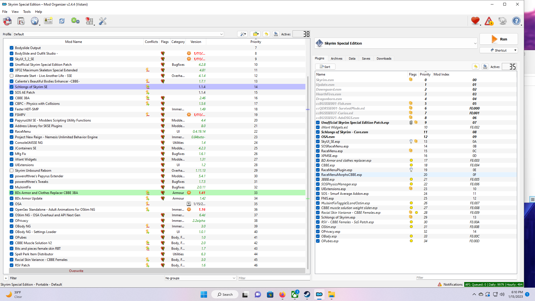Expand the filter panel arrow
The image size is (535, 301).
pos(6,278)
